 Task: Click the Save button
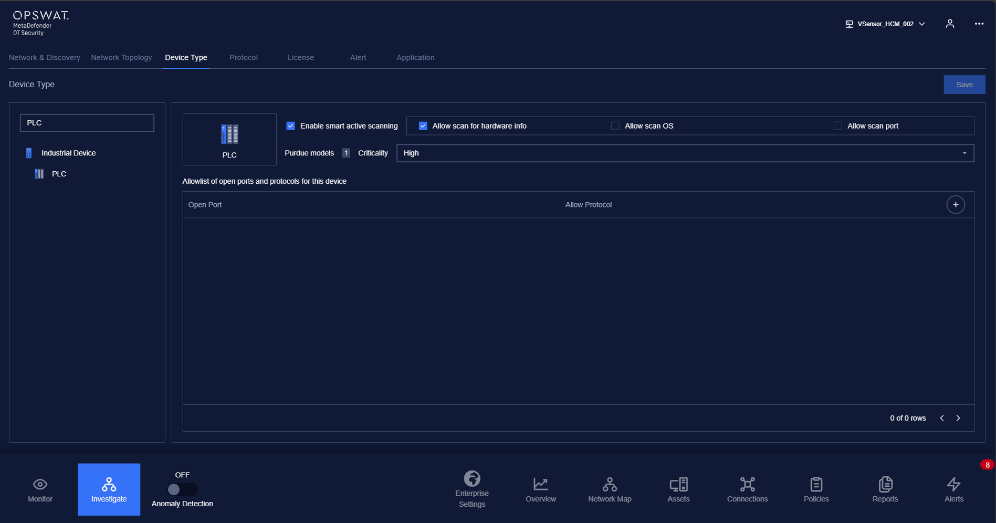coord(964,85)
